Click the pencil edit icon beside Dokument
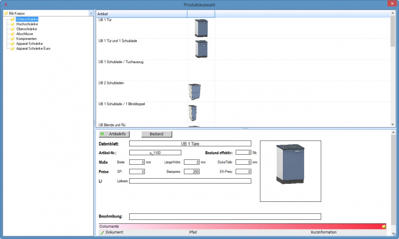Screen dimensions: 399x239 (102, 232)
